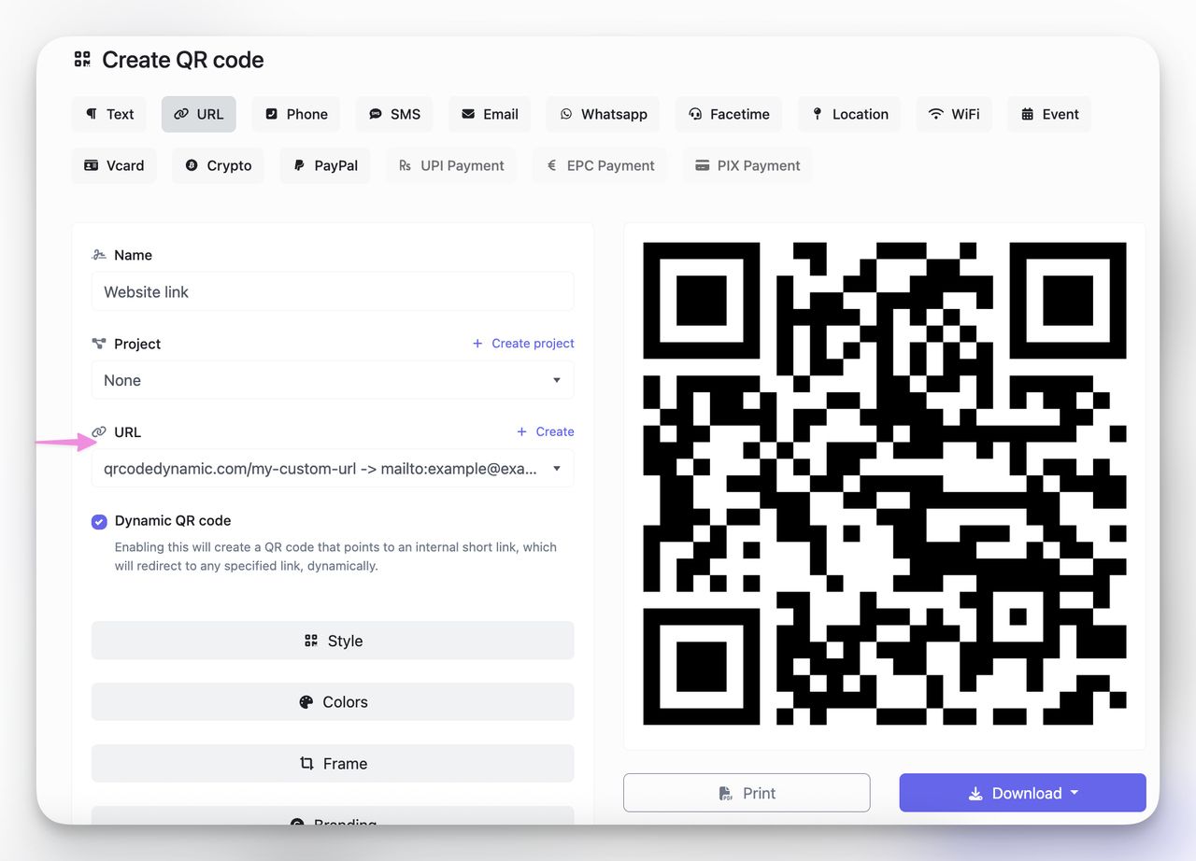Click the Create project link
This screenshot has width=1196, height=861.
(523, 343)
